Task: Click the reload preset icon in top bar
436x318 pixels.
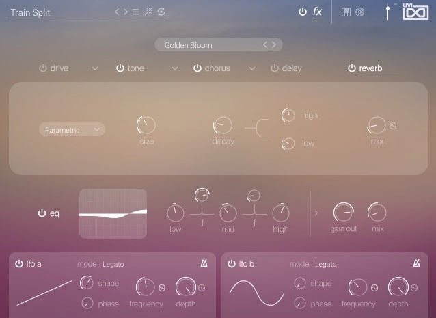Action: coord(161,12)
